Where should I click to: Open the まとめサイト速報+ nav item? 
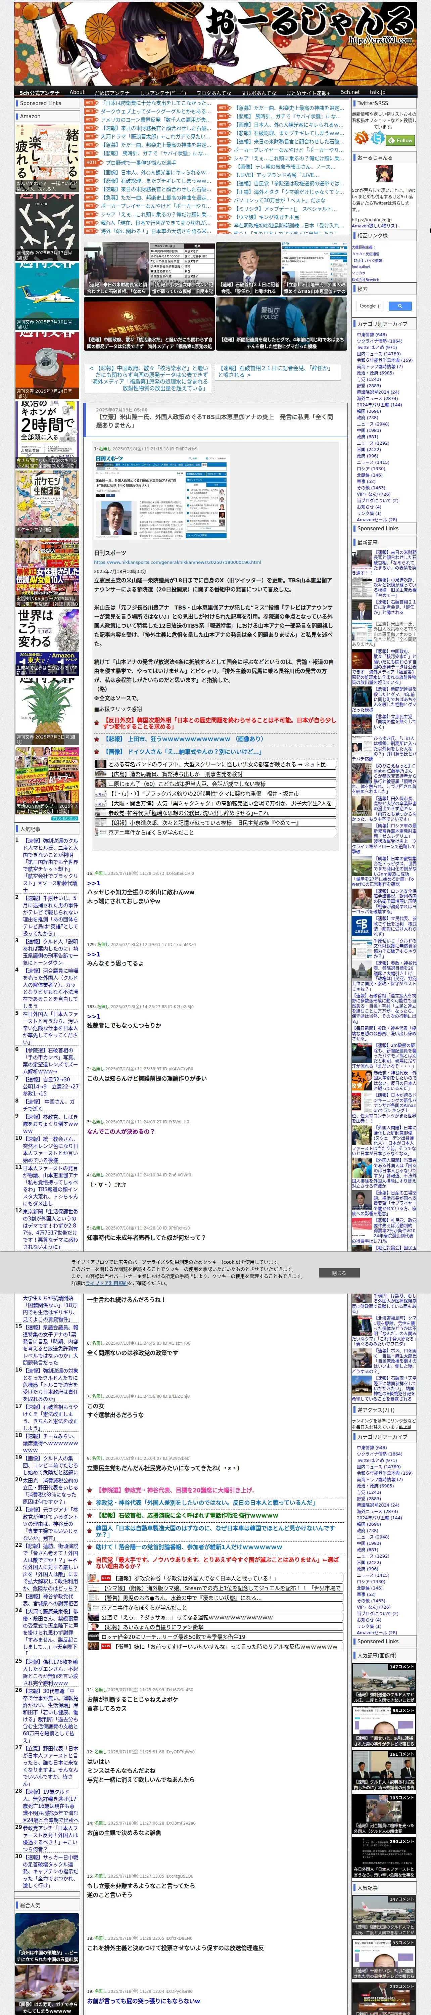pos(308,92)
